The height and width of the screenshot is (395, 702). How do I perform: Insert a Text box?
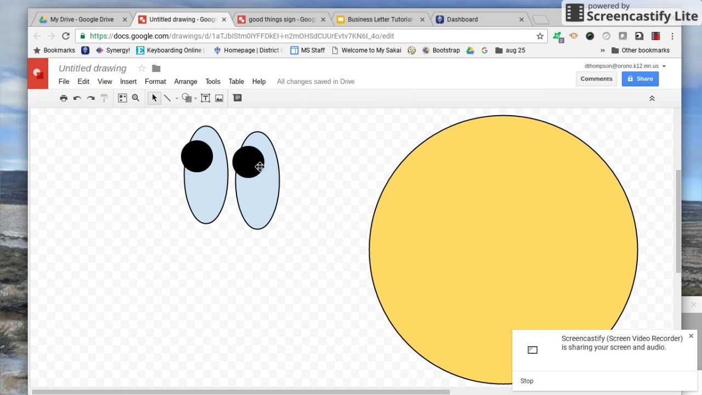(205, 98)
